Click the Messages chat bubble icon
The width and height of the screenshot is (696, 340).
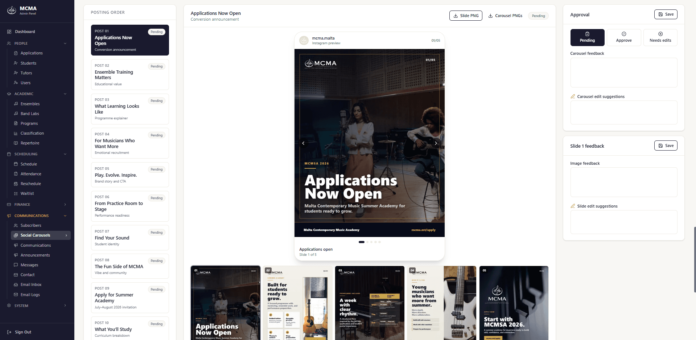[x=16, y=265]
